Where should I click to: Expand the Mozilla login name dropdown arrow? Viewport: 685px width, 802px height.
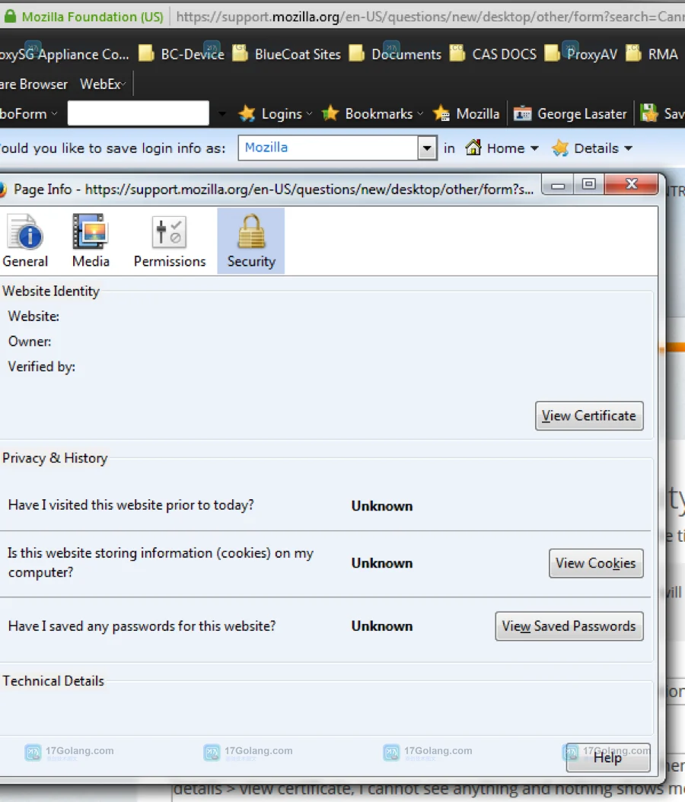coord(427,148)
